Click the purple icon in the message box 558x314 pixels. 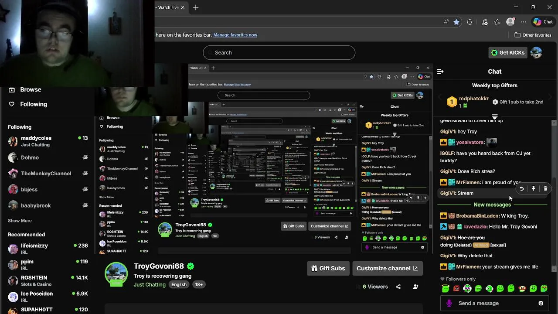tap(449, 303)
